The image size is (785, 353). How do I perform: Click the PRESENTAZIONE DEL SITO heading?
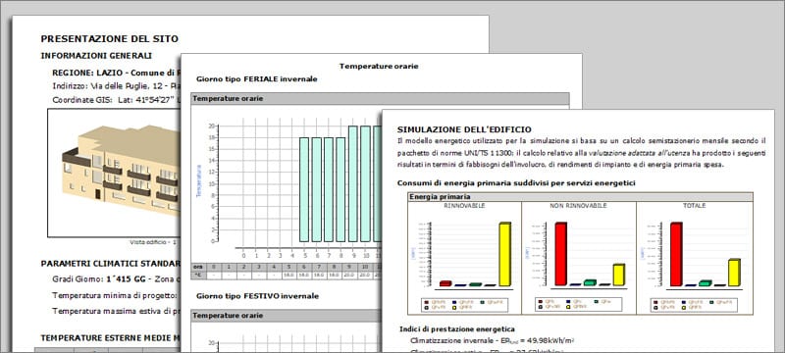click(109, 38)
